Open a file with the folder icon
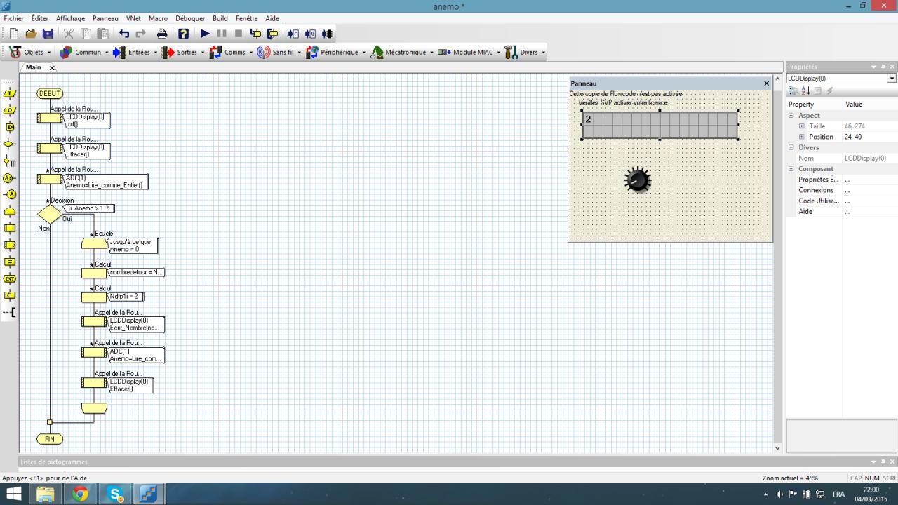 point(31,34)
